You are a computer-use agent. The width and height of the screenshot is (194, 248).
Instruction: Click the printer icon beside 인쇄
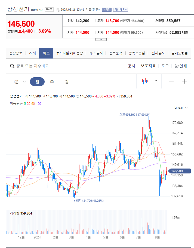[176, 66]
